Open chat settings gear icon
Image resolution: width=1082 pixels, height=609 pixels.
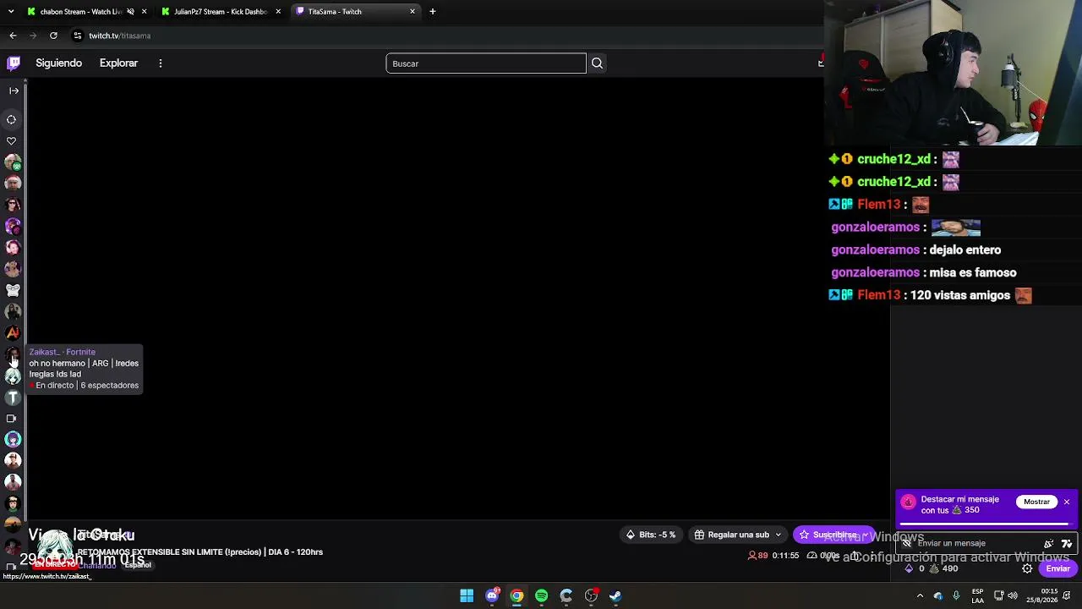pyautogui.click(x=1027, y=568)
